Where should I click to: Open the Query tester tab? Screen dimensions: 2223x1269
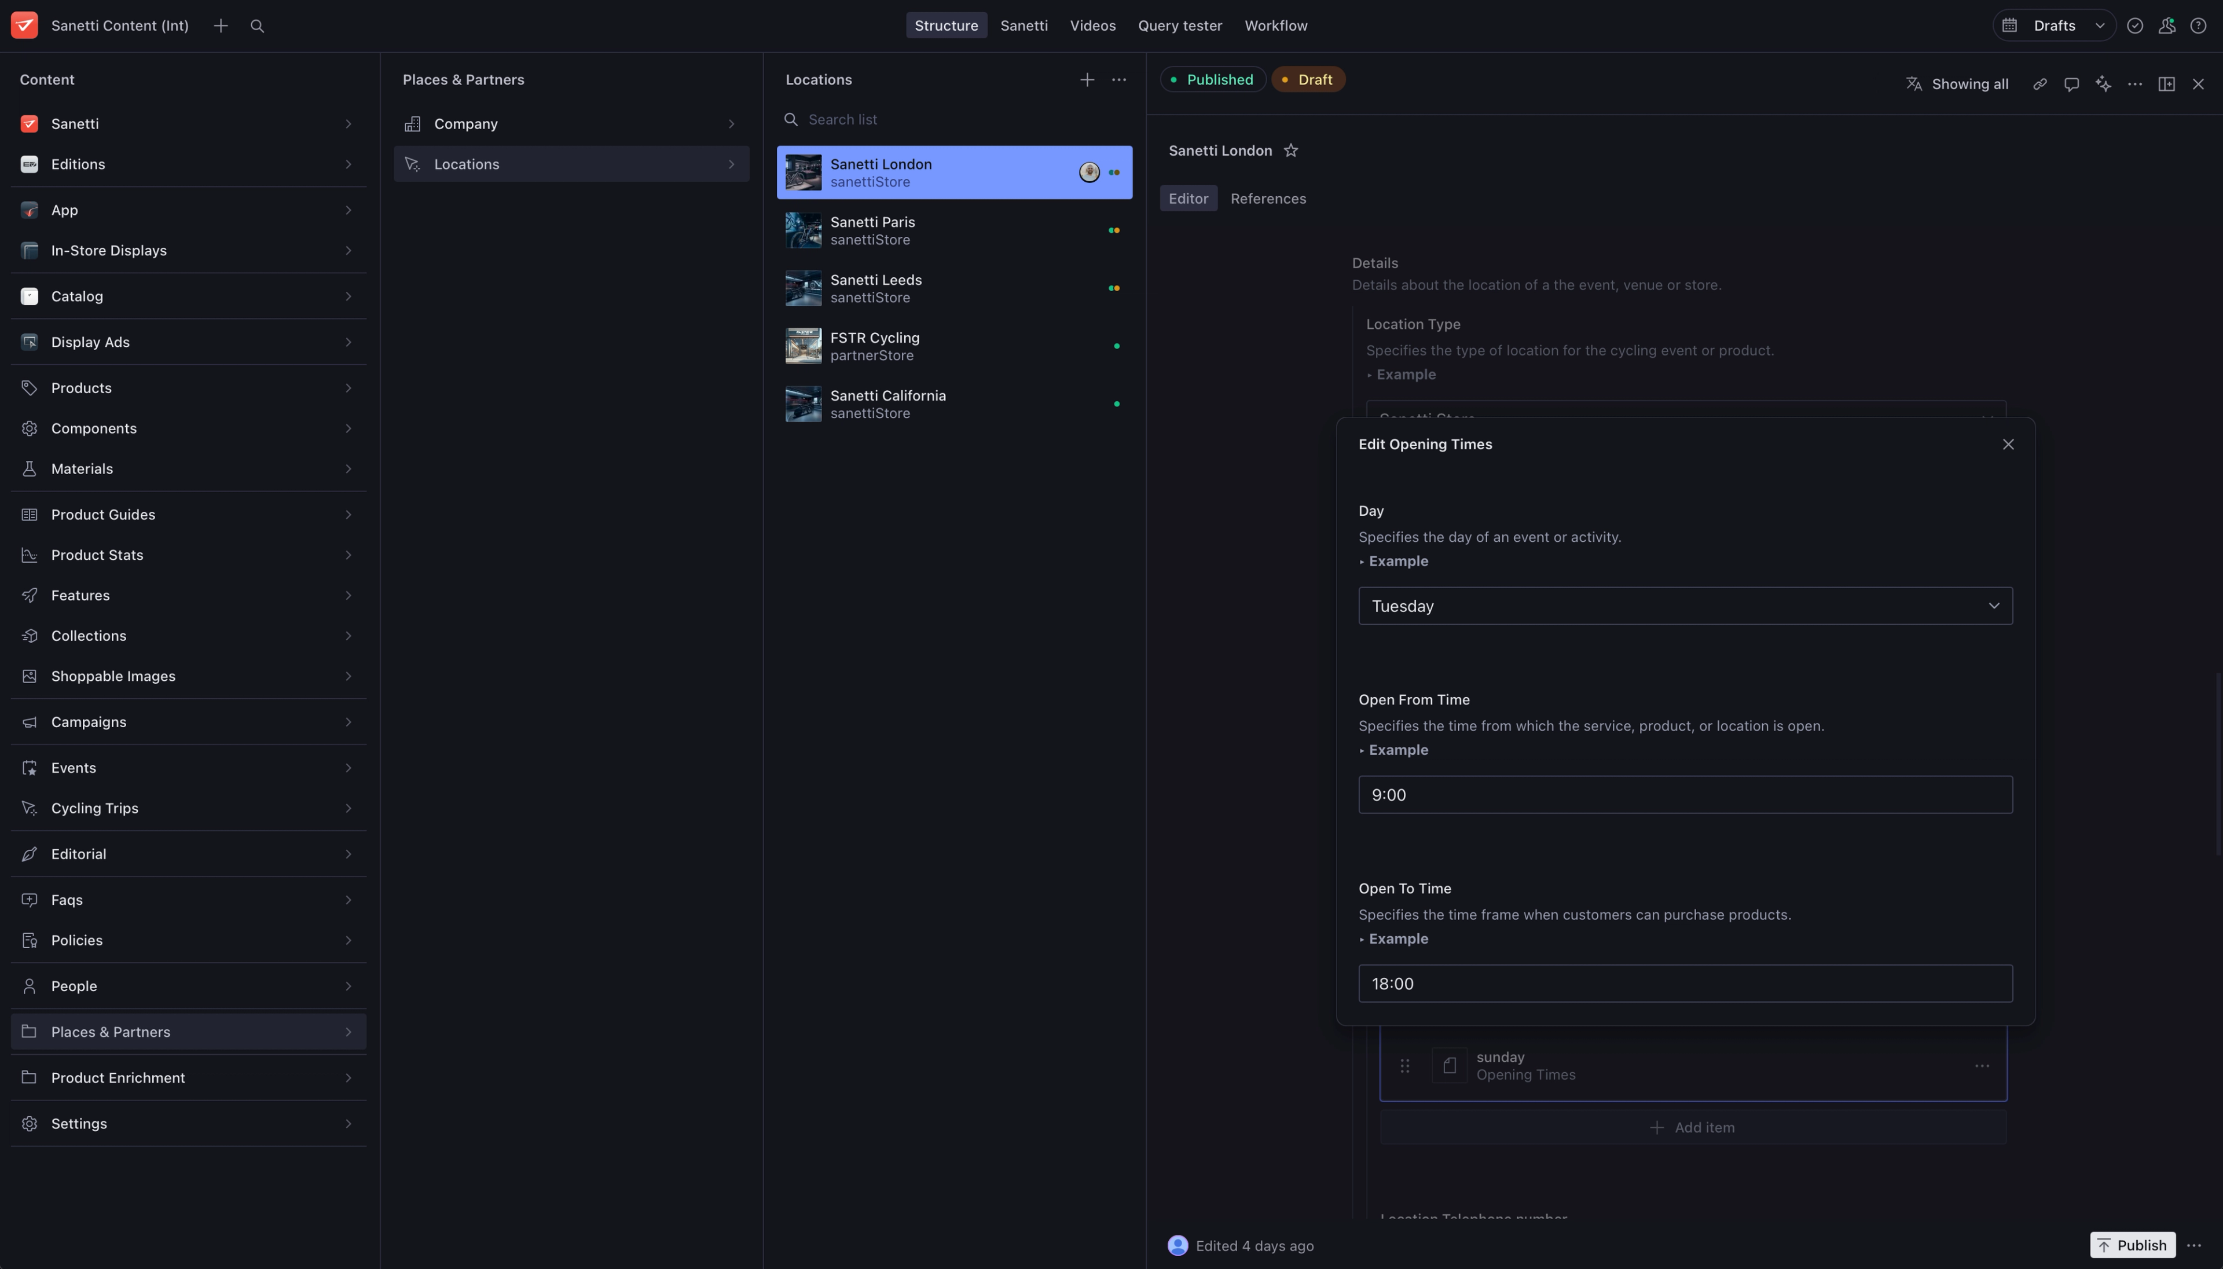click(1179, 26)
